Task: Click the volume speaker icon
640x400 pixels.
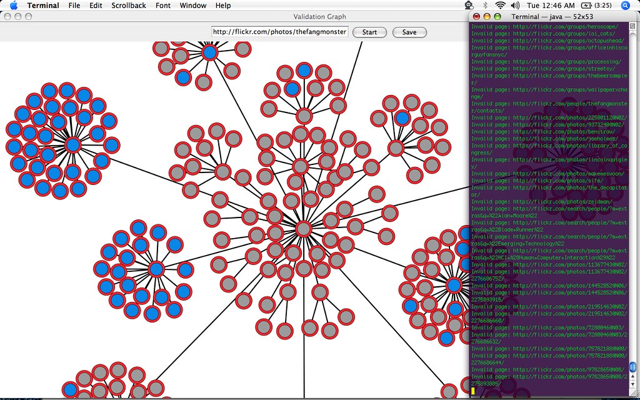Action: pos(515,5)
